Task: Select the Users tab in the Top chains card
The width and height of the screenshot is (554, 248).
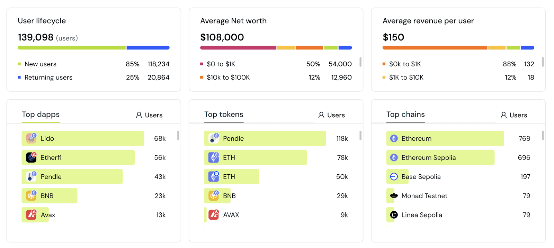Action: [514, 115]
